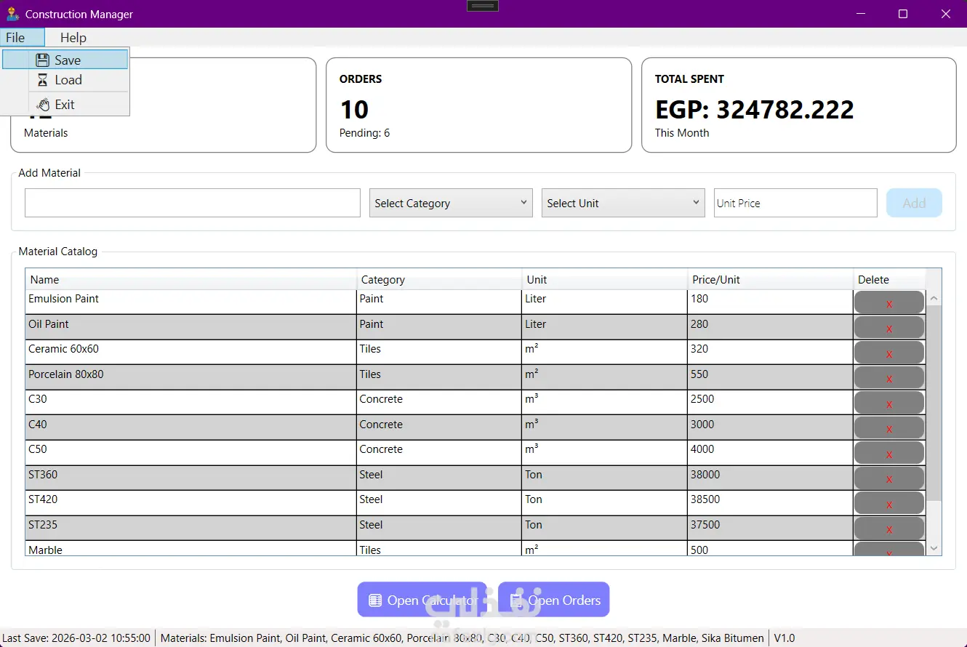The height and width of the screenshot is (647, 967).
Task: Delete the Emulsion Paint row with red X
Action: pos(889,302)
